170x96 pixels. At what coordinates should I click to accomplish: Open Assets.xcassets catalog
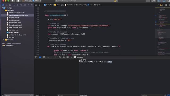(13, 33)
